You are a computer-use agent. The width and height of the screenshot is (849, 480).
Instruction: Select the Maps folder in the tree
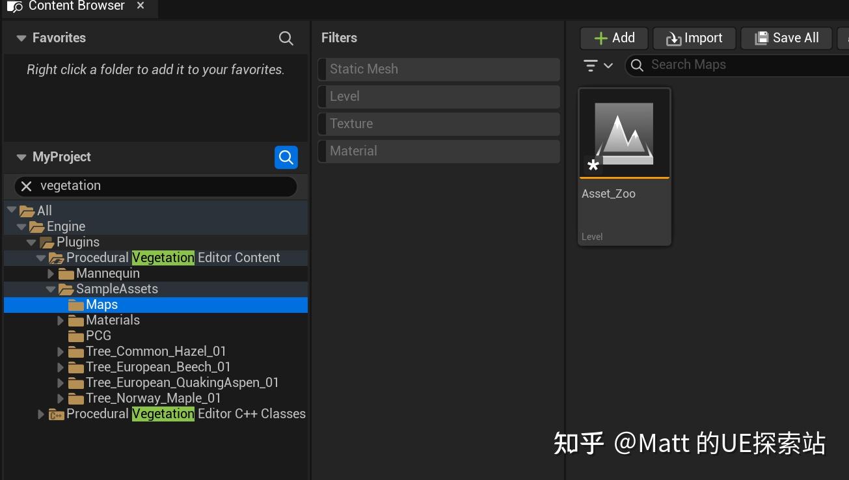point(102,304)
